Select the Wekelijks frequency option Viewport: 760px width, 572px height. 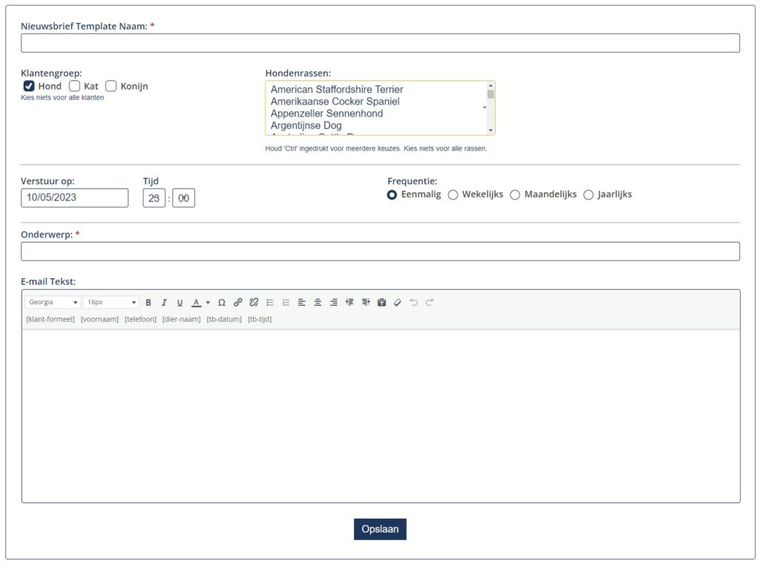pos(453,194)
